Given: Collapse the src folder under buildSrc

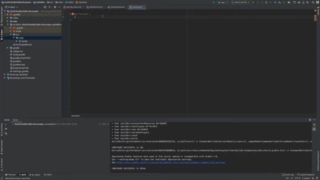Looking at the screenshot, I should click(x=11, y=34).
